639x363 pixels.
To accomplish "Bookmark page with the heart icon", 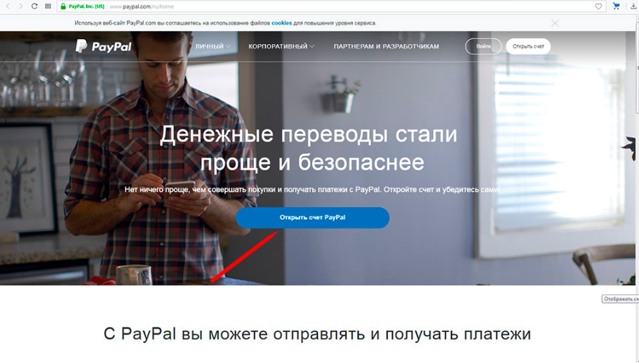I will (599, 6).
